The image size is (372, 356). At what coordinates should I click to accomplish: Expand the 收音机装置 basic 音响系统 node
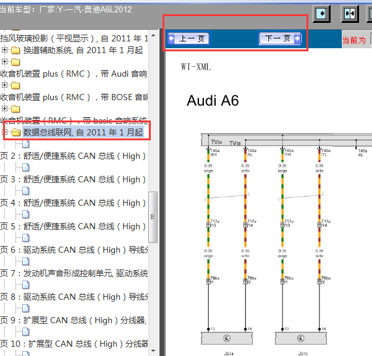(4, 108)
